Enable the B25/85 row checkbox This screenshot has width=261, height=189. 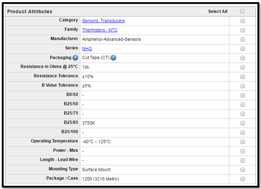(243, 123)
